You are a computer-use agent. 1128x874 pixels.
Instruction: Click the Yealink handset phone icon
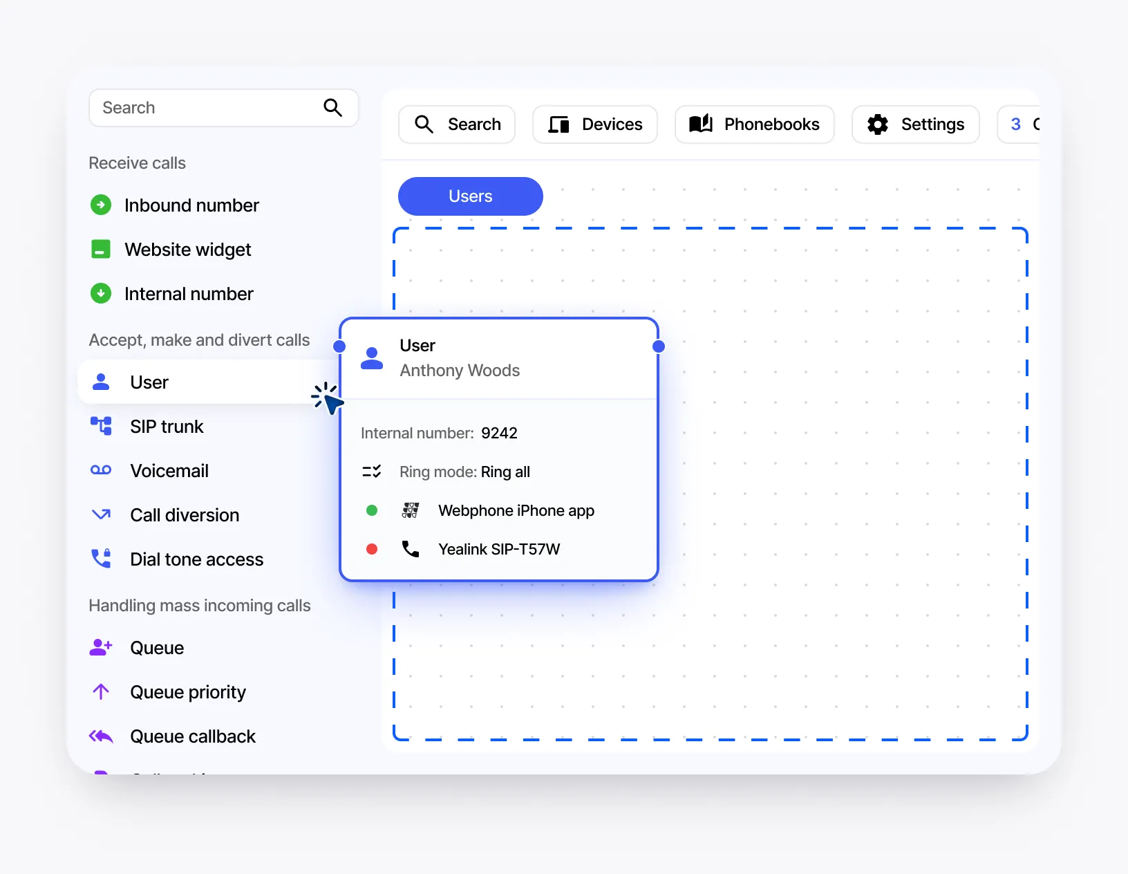pos(411,549)
